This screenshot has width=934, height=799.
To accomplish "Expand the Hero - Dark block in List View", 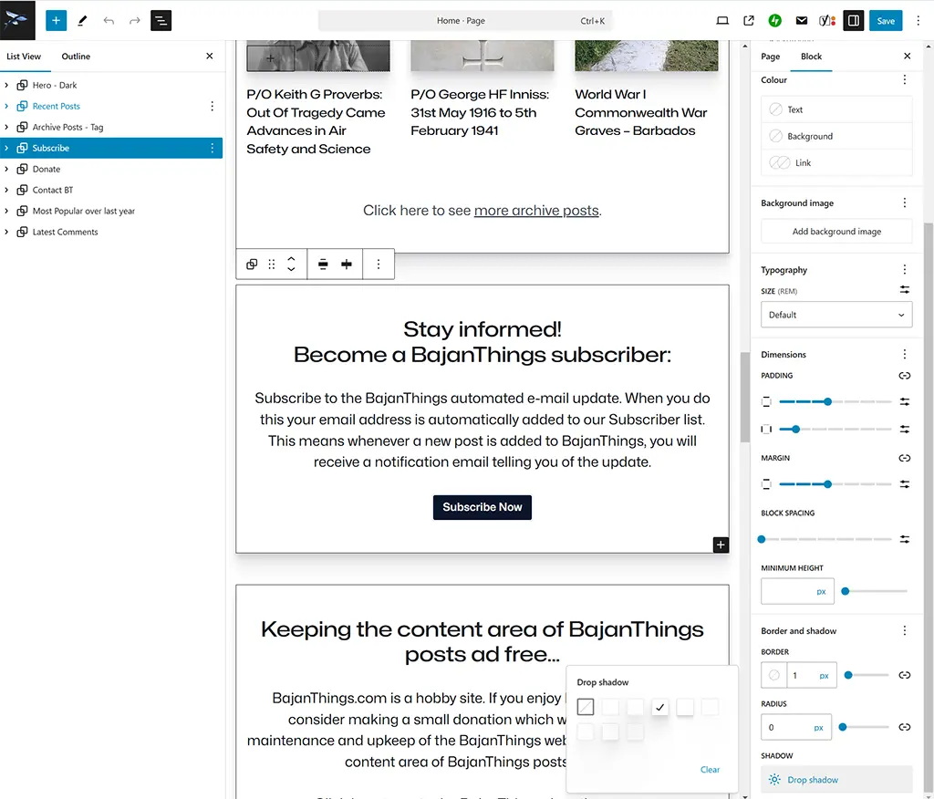I will [x=7, y=85].
